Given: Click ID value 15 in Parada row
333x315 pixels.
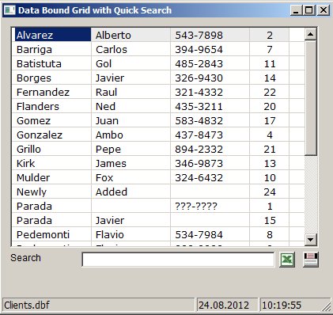Looking at the screenshot, I should (x=270, y=220).
